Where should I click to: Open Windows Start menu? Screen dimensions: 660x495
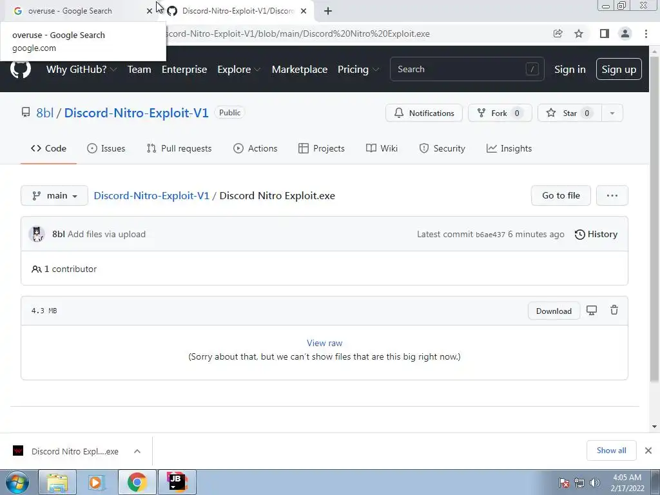click(x=17, y=482)
